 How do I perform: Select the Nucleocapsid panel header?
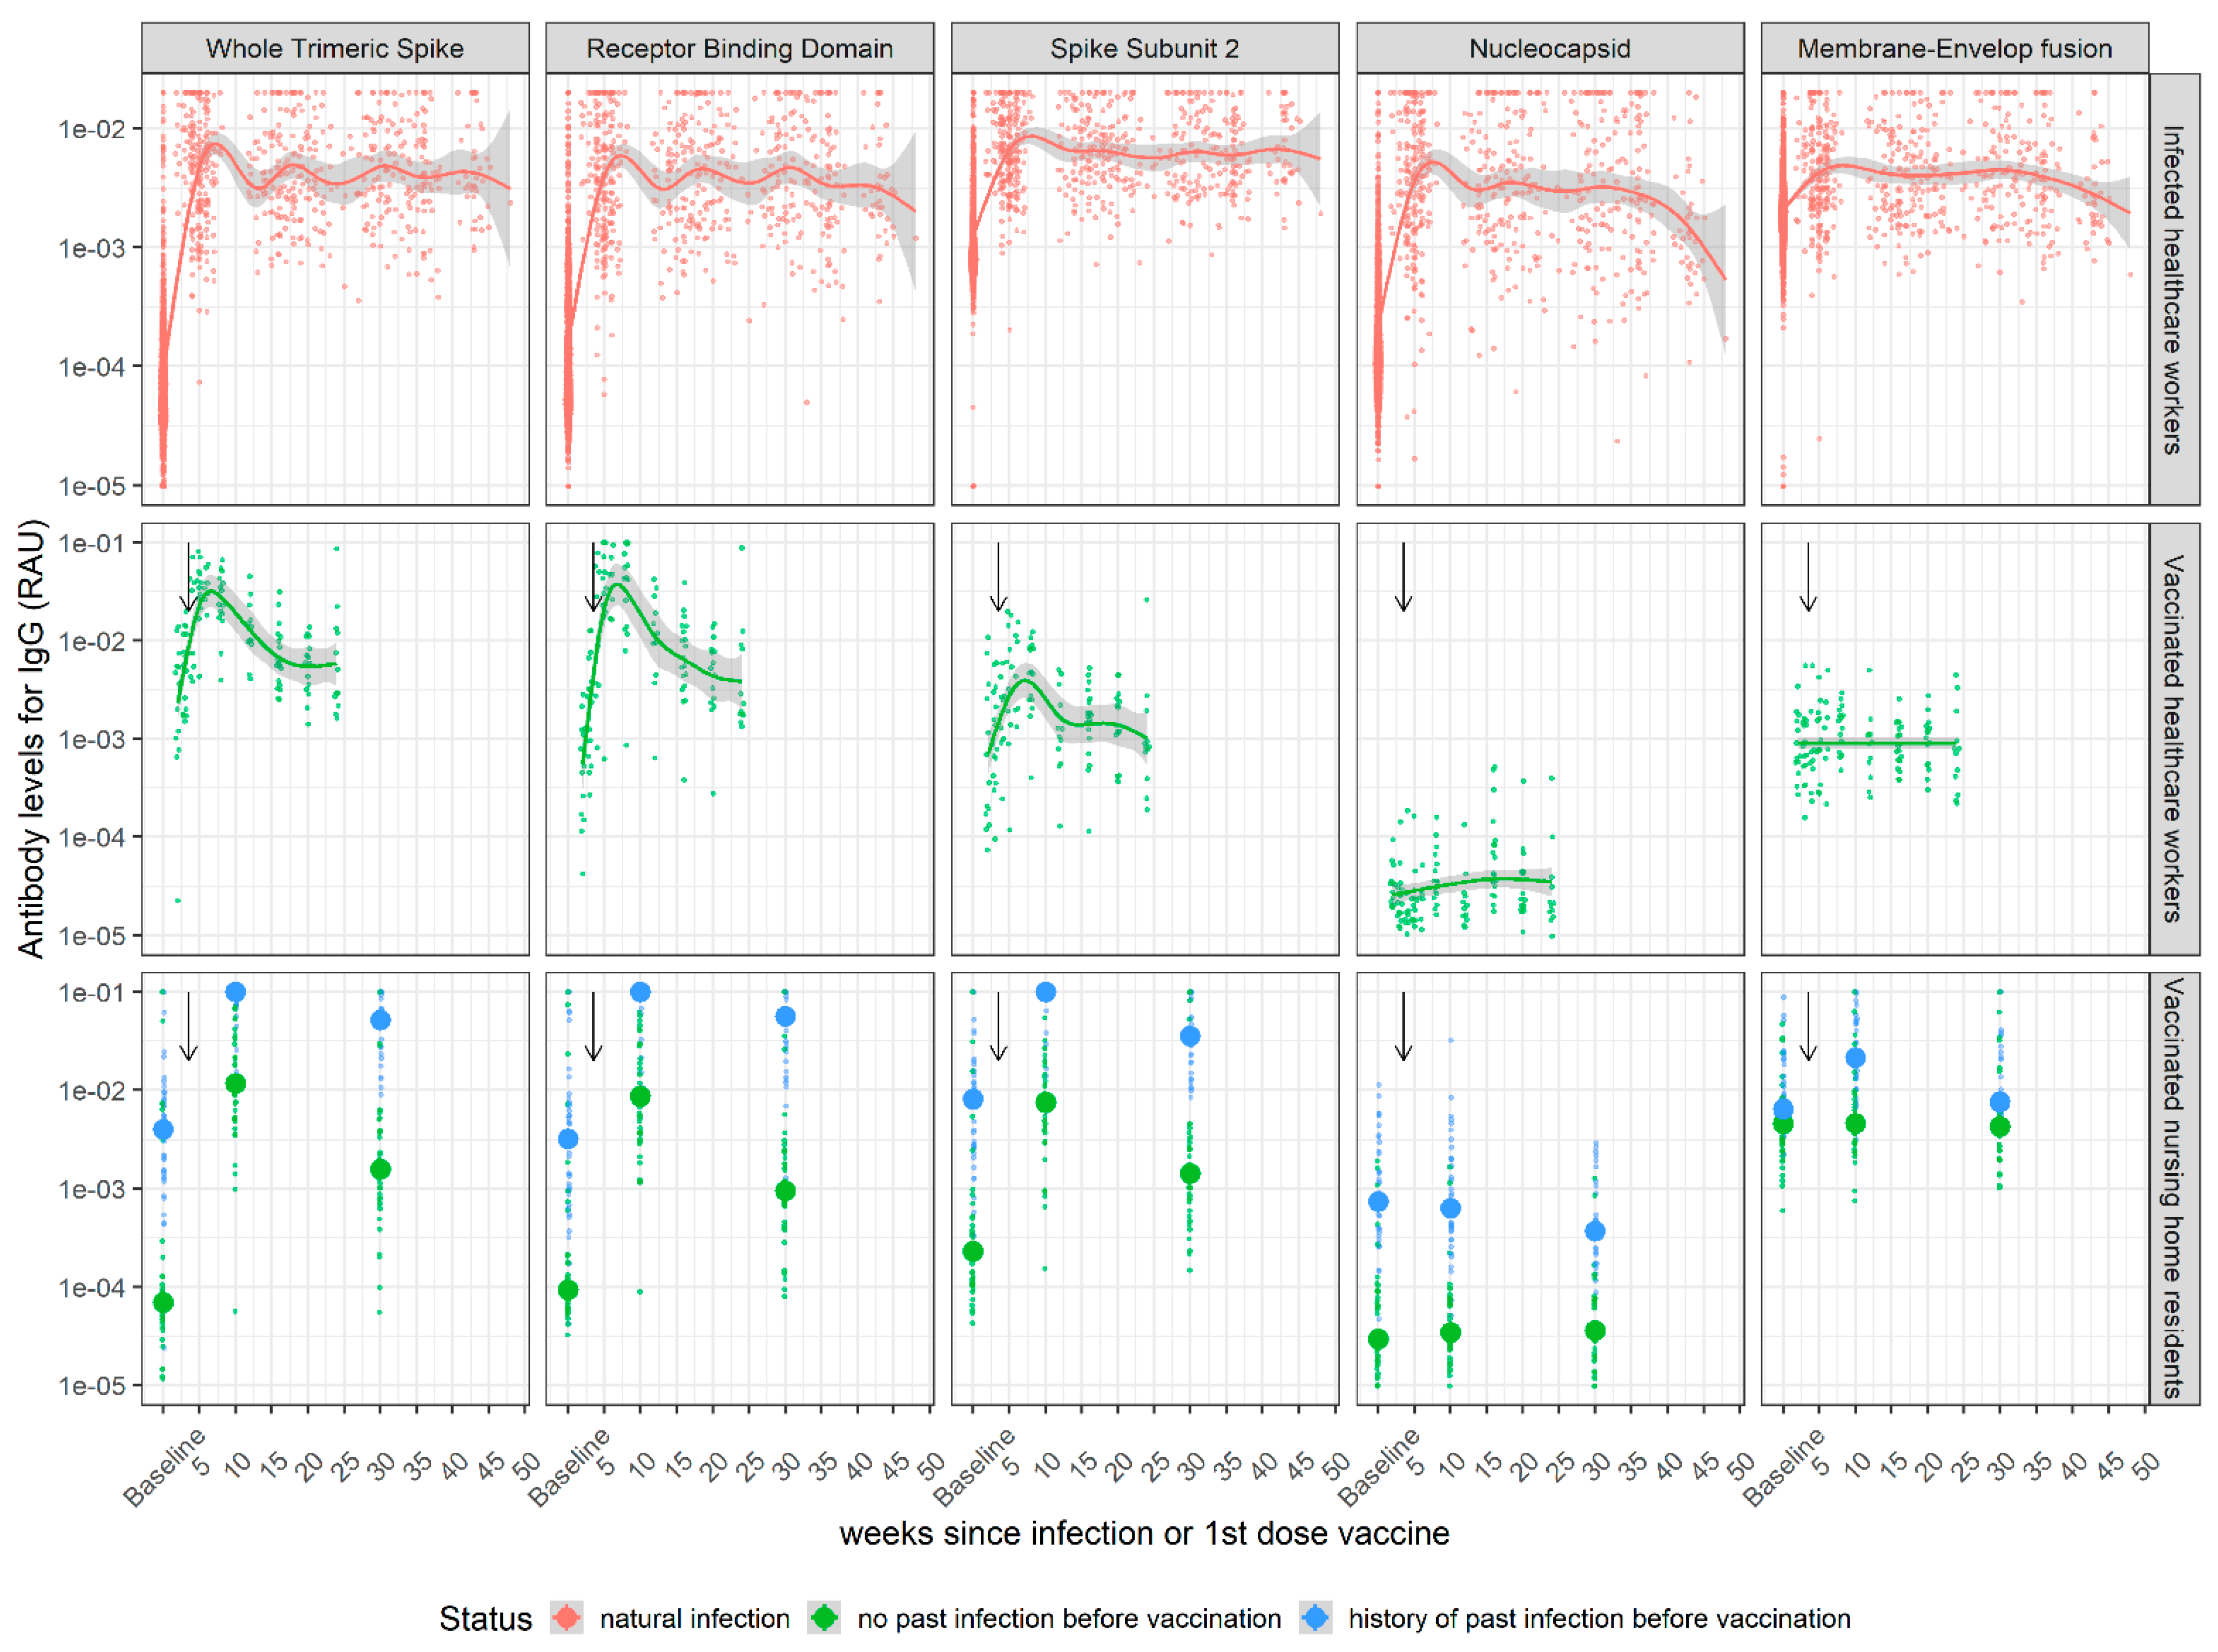click(1549, 48)
